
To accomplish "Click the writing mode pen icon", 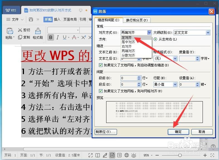I will tap(105, 155).
